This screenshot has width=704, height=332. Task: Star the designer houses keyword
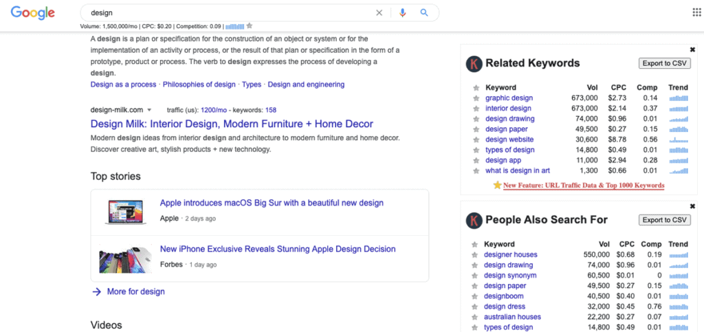[x=474, y=255]
